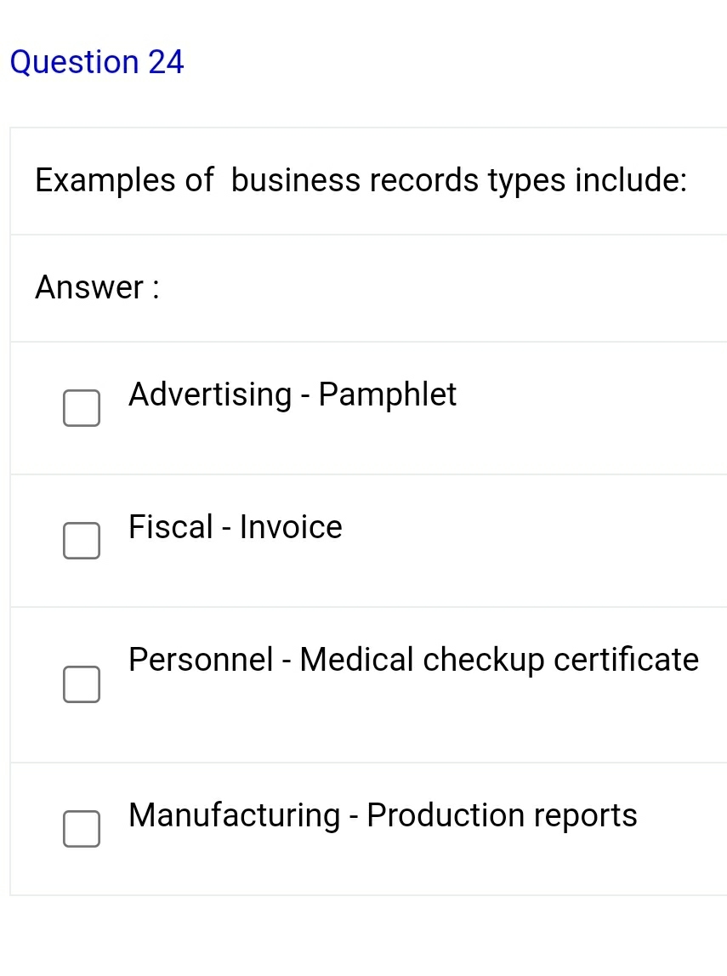This screenshot has height=976, width=727.
Task: Select the Manufacturing - Production reports checkbox
Action: tap(81, 829)
